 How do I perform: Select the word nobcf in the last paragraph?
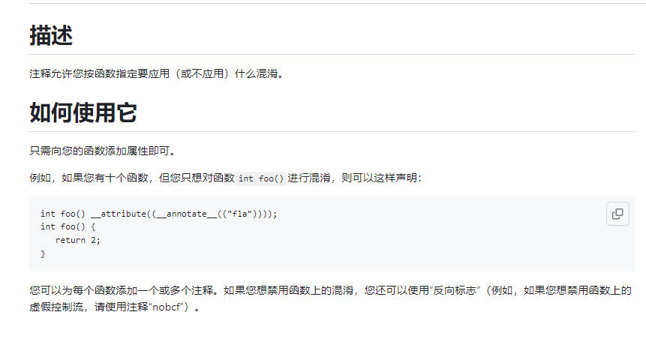point(167,307)
